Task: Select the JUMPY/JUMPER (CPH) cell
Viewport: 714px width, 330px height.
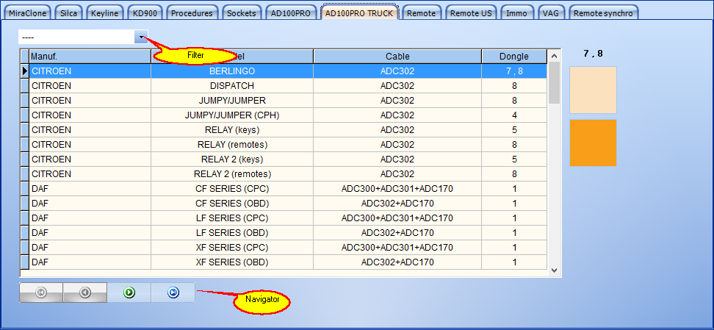Action: 232,115
